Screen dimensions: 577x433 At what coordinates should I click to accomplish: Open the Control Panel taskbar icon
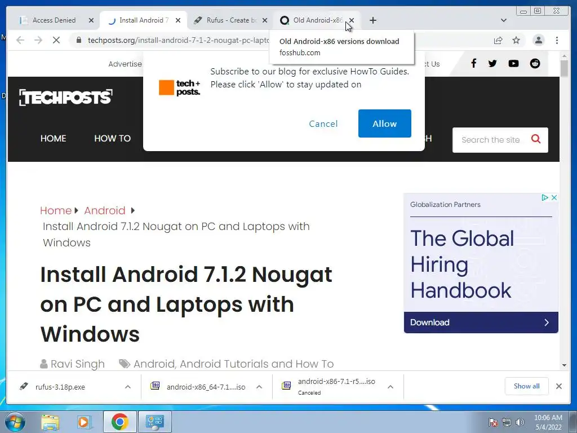point(155,422)
